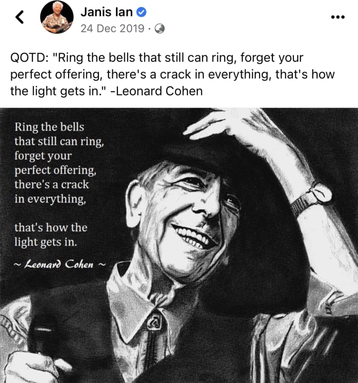
Task: Click the '~ Leonard Cohen ~' signature in image
Action: pos(60,264)
